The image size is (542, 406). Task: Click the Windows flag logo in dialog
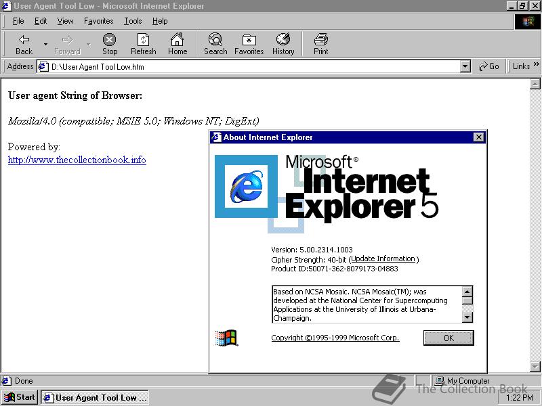pos(226,338)
